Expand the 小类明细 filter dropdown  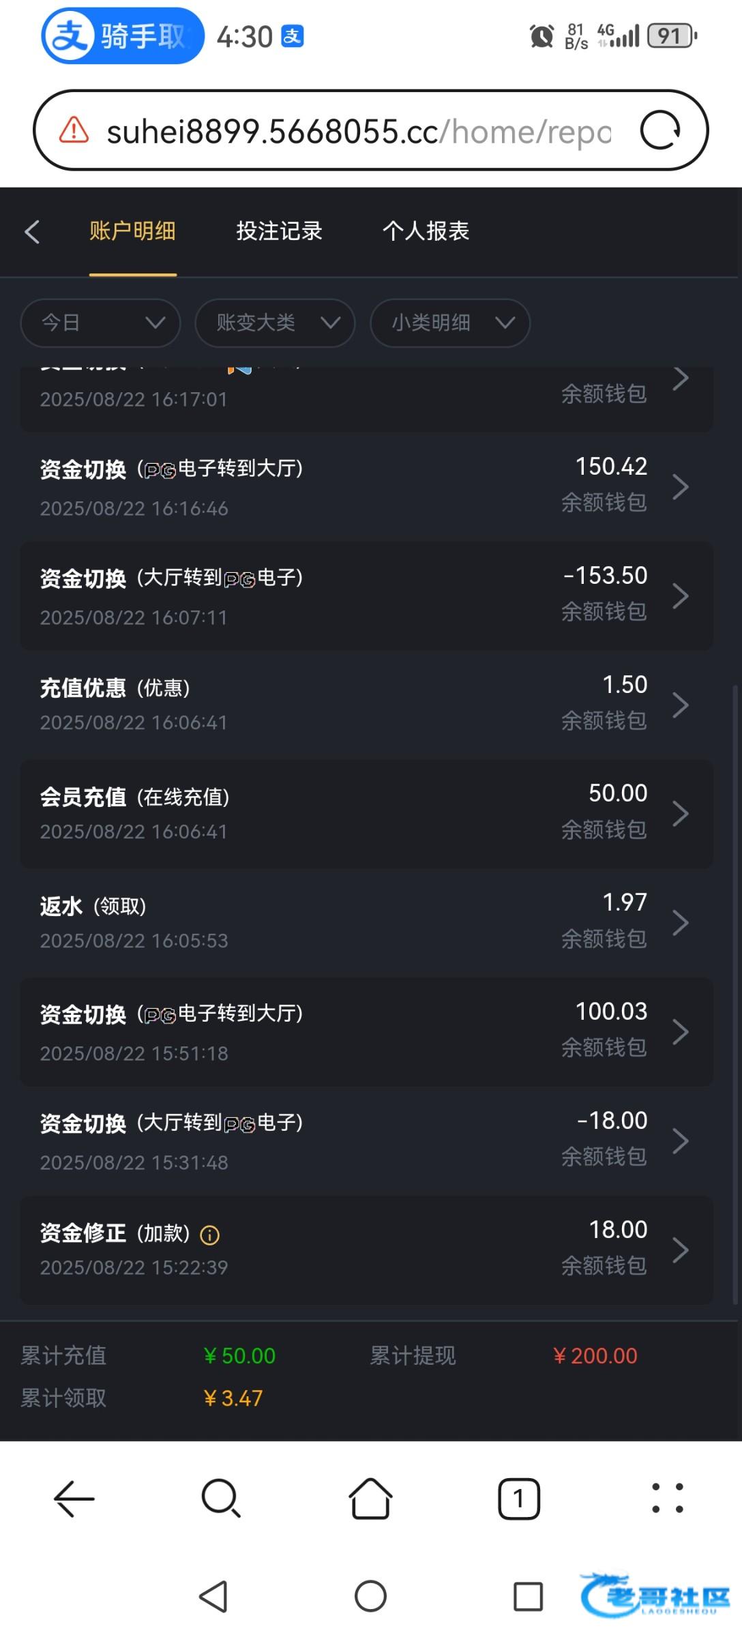pyautogui.click(x=450, y=323)
